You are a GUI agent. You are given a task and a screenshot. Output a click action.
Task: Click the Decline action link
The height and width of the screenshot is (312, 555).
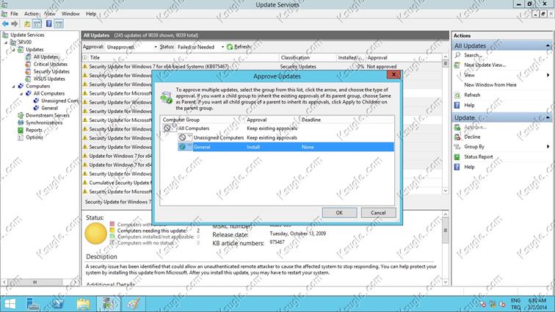(472, 137)
